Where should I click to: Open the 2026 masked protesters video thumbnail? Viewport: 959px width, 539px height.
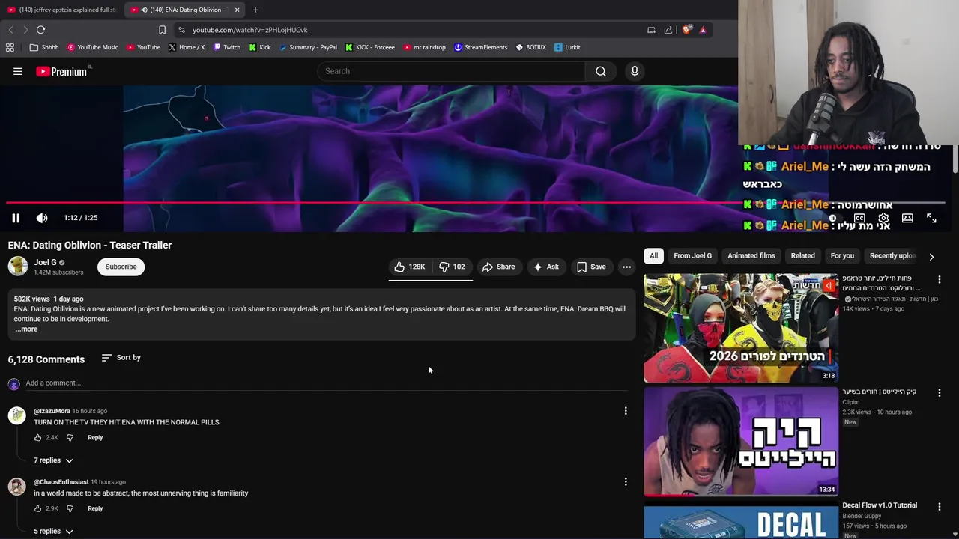741,329
